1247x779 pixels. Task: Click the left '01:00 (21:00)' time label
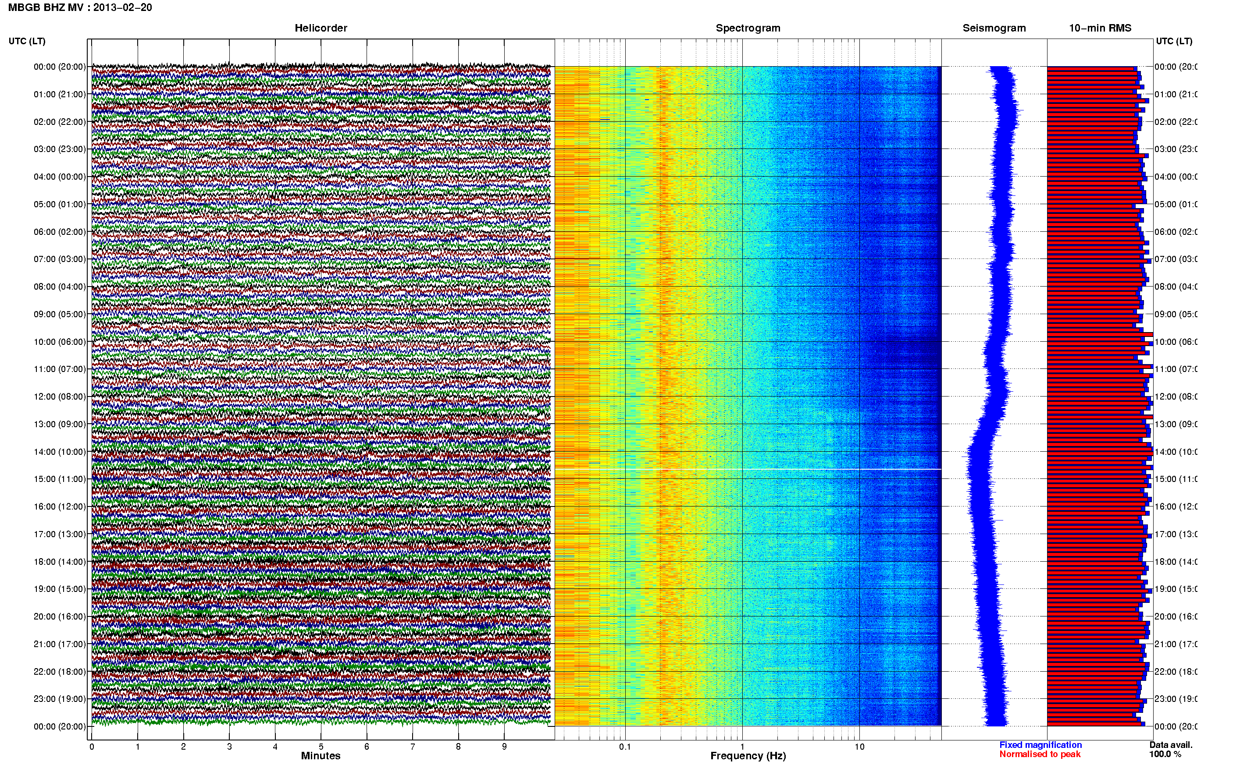coord(60,94)
